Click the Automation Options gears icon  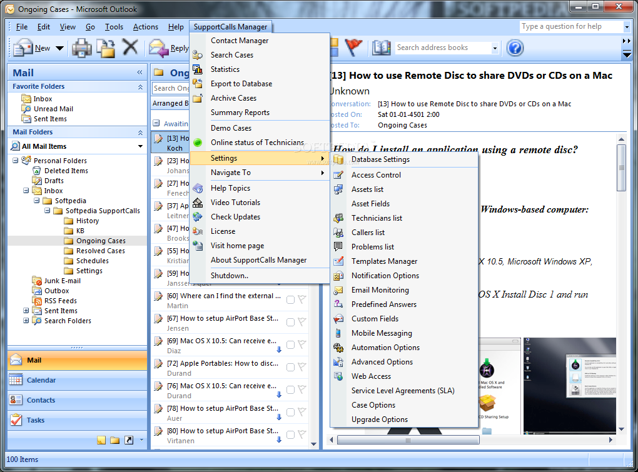coord(338,348)
